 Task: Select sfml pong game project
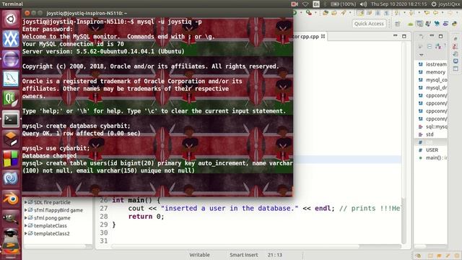click(52, 218)
